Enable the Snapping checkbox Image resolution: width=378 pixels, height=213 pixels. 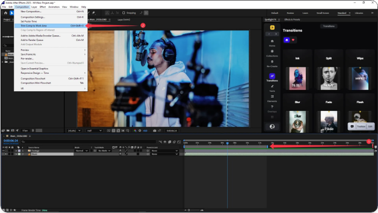tap(124, 13)
